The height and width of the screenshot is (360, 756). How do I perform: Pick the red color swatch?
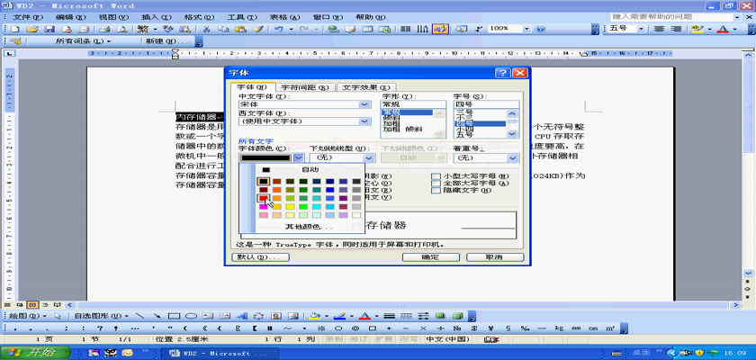263,198
